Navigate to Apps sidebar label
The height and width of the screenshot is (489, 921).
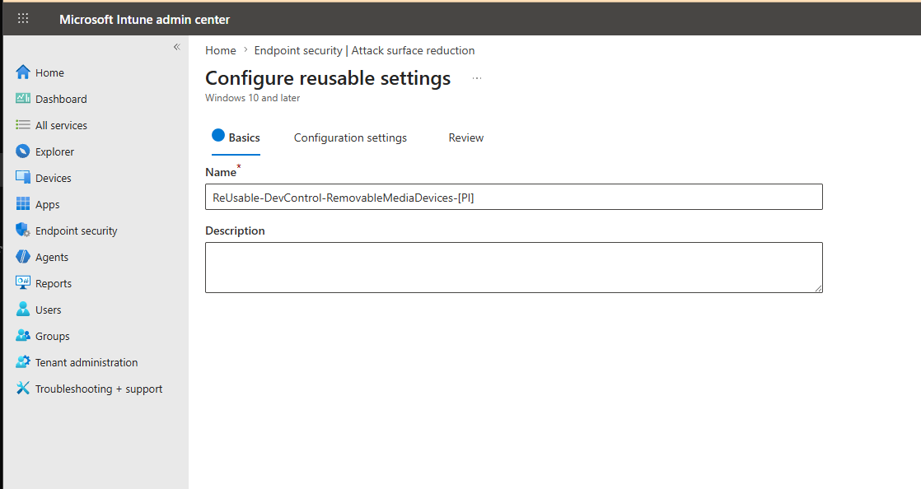pos(48,205)
